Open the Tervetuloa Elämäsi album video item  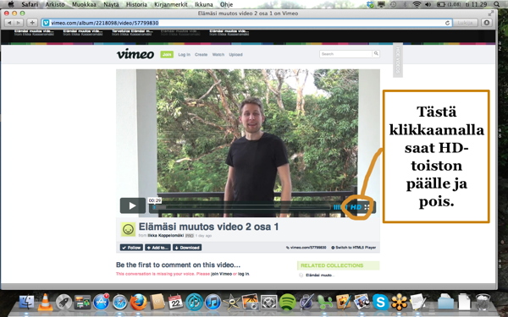[x=132, y=32]
